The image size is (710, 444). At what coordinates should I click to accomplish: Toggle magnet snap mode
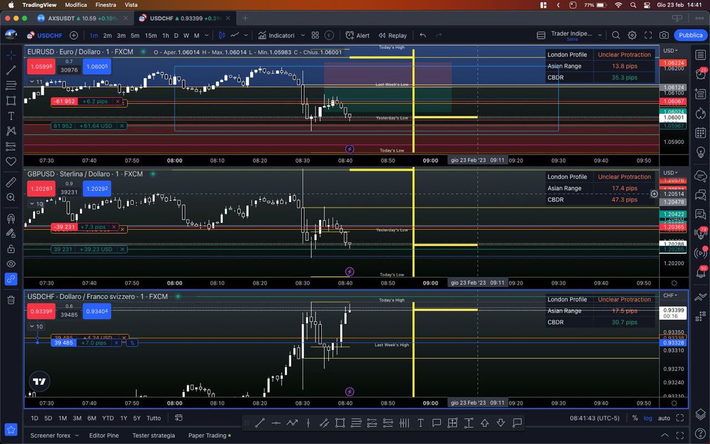point(11,218)
